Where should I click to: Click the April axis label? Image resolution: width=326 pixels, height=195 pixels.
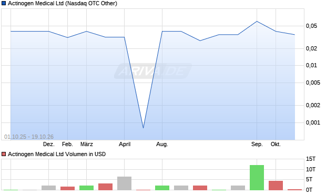125,144
